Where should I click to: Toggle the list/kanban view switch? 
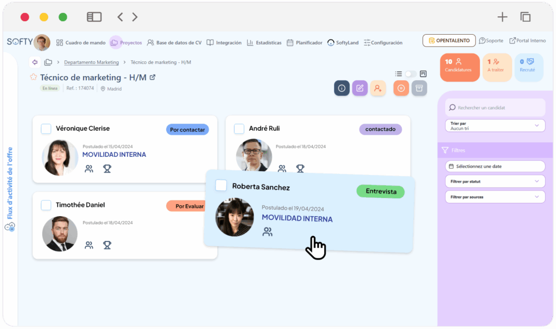pos(410,74)
